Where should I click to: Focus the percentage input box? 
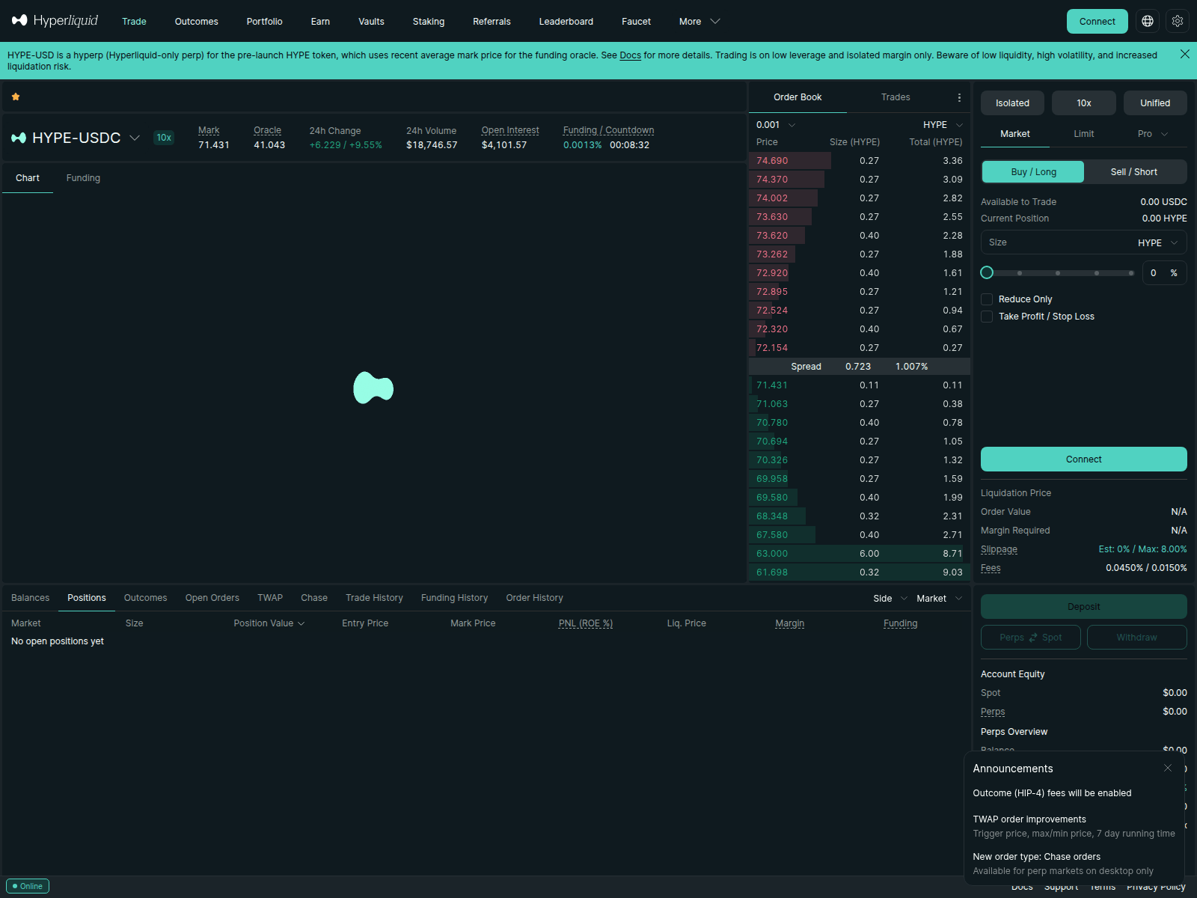point(1164,273)
